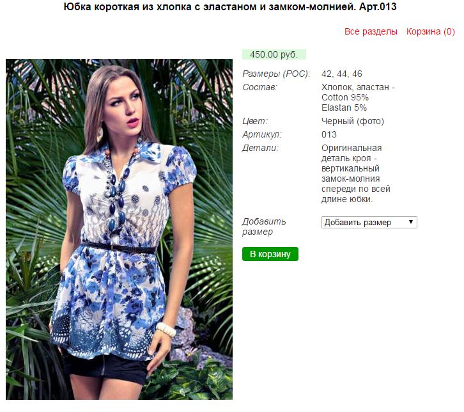This screenshot has height=412, width=464.
Task: Click the dropdown arrow of size selector
Action: (x=411, y=222)
